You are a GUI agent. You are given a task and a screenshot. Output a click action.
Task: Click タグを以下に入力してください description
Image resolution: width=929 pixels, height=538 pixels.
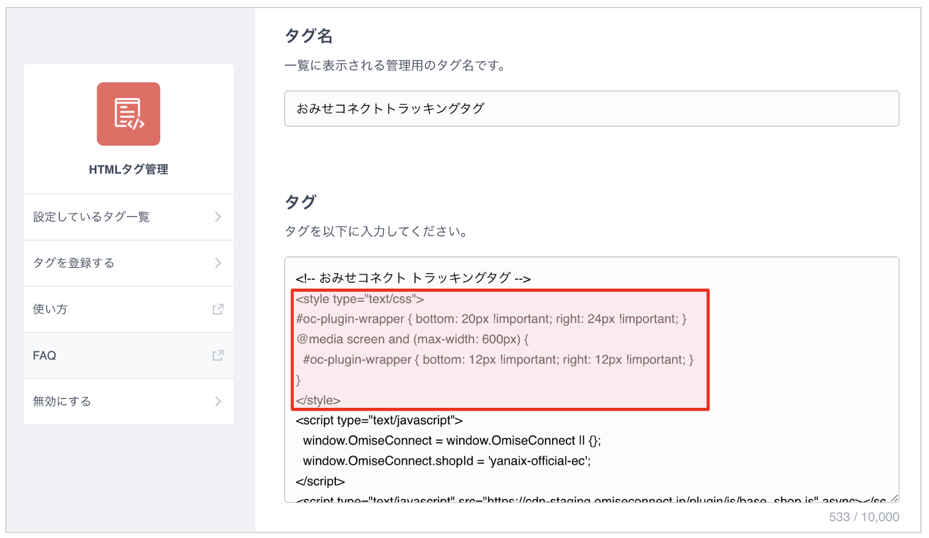(376, 232)
